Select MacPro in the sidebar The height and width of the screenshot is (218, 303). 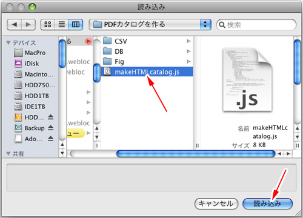click(30, 53)
